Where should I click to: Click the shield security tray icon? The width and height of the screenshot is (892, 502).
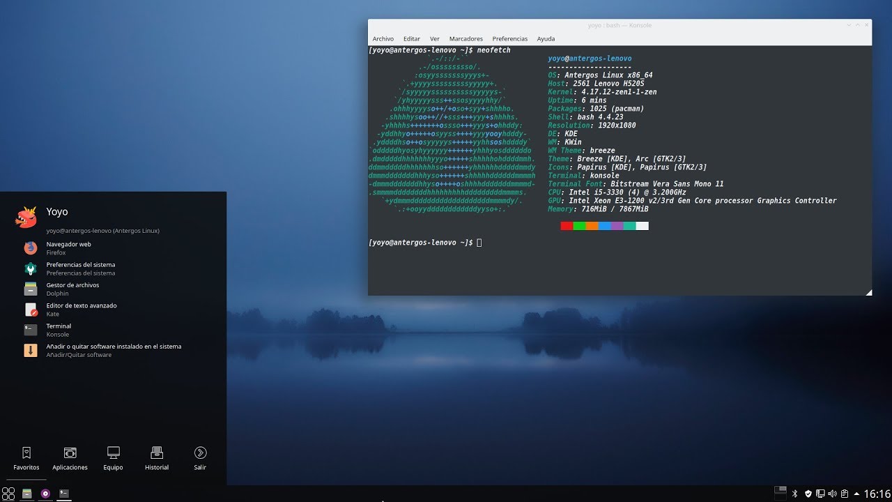(808, 494)
